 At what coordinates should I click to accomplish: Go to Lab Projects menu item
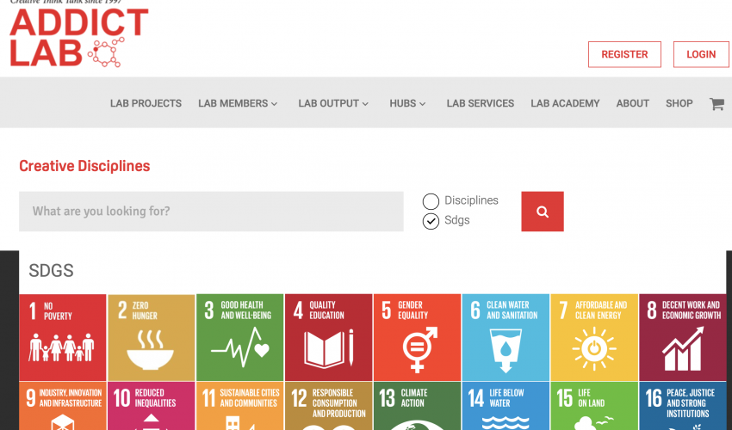(x=146, y=103)
